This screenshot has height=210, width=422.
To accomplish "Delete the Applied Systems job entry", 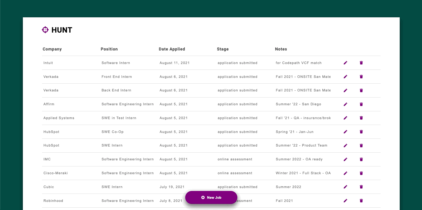I will (x=361, y=118).
